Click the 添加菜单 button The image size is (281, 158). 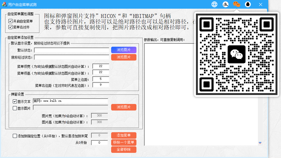point(124,135)
